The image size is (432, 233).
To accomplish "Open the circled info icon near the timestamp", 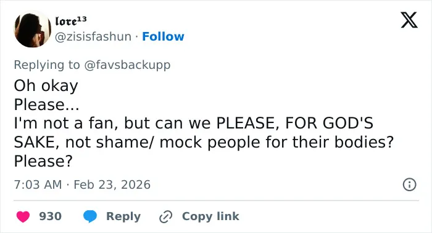I will pos(409,184).
